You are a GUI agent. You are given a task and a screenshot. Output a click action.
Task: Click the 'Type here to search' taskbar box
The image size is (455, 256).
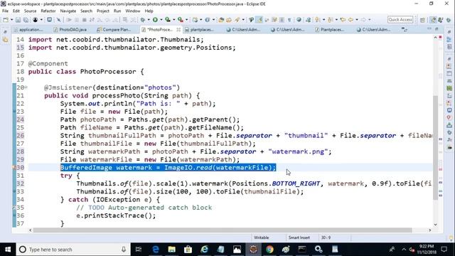pos(73,250)
